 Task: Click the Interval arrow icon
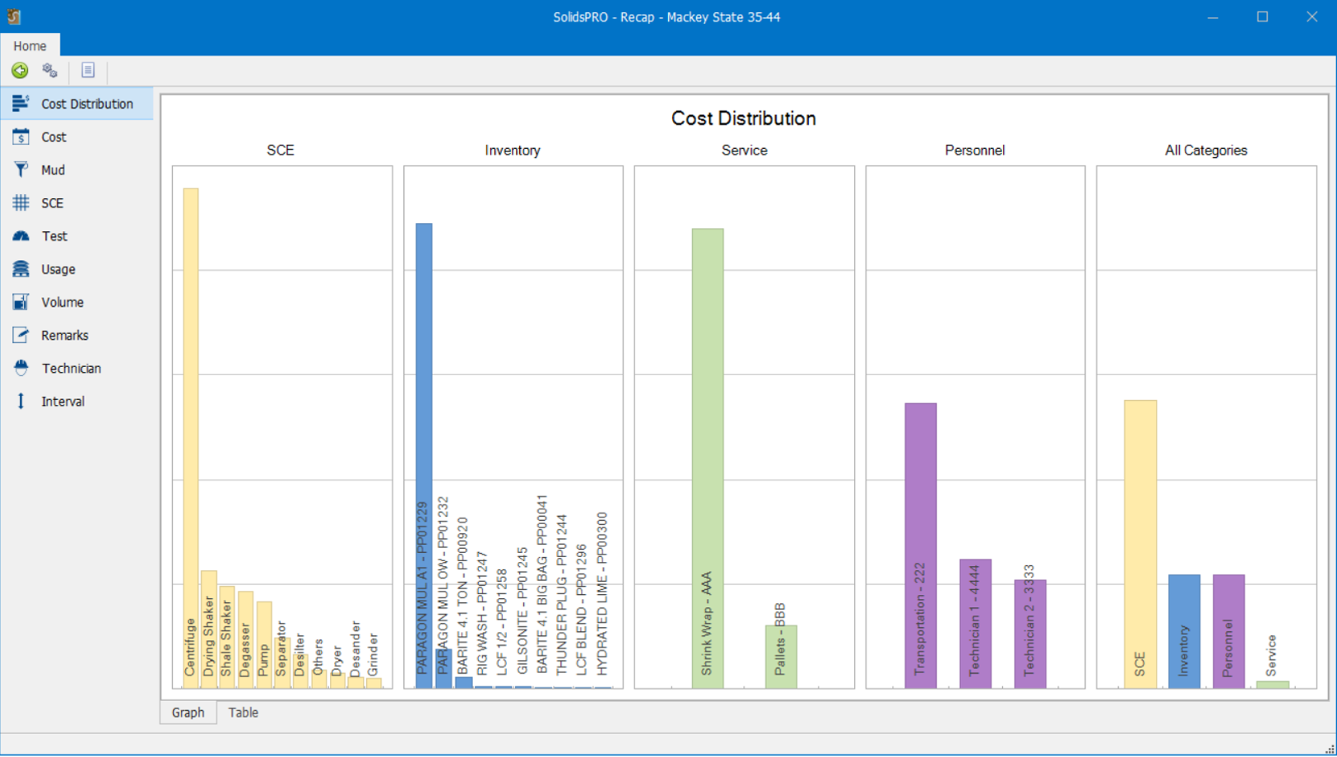coord(21,402)
